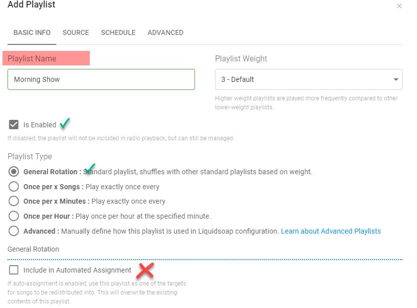Screen dimensions: 417x308
Task: Click the green checkmark on General Rotation
Action: [90, 169]
